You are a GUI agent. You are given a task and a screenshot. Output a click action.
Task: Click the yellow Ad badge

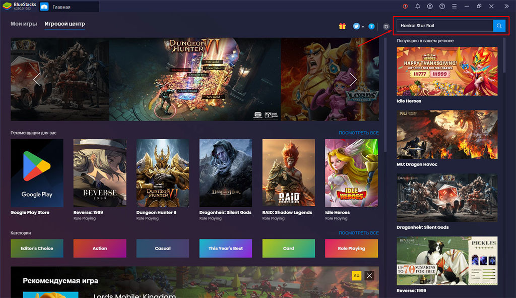coord(356,276)
